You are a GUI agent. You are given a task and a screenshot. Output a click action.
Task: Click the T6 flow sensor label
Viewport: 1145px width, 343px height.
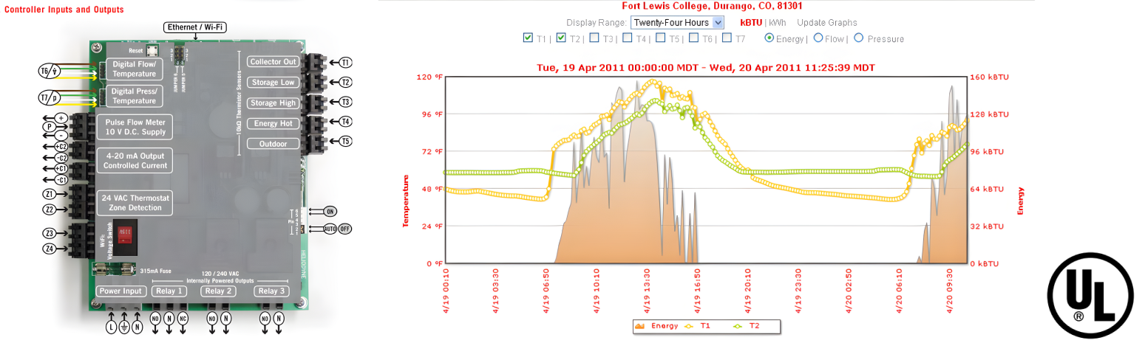point(49,71)
